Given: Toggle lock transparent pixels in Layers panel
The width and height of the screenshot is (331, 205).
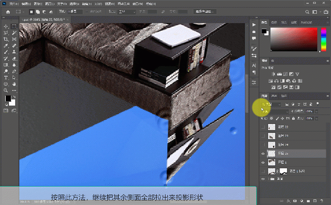Looking at the screenshot, I should coord(271,118).
